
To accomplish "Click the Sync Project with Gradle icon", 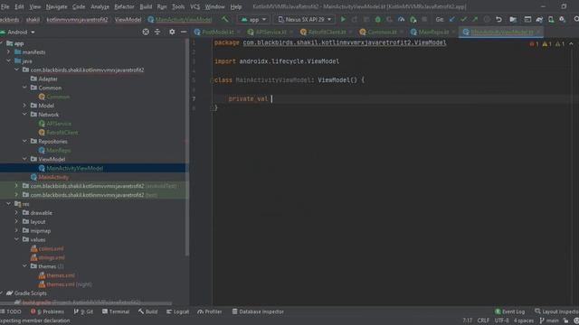I will click(x=539, y=19).
